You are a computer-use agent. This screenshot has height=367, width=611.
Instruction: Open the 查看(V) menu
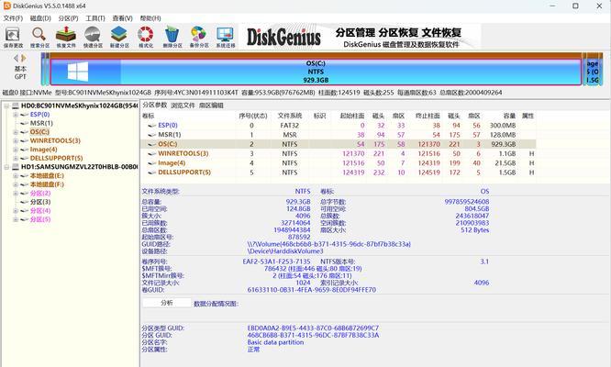tap(122, 18)
